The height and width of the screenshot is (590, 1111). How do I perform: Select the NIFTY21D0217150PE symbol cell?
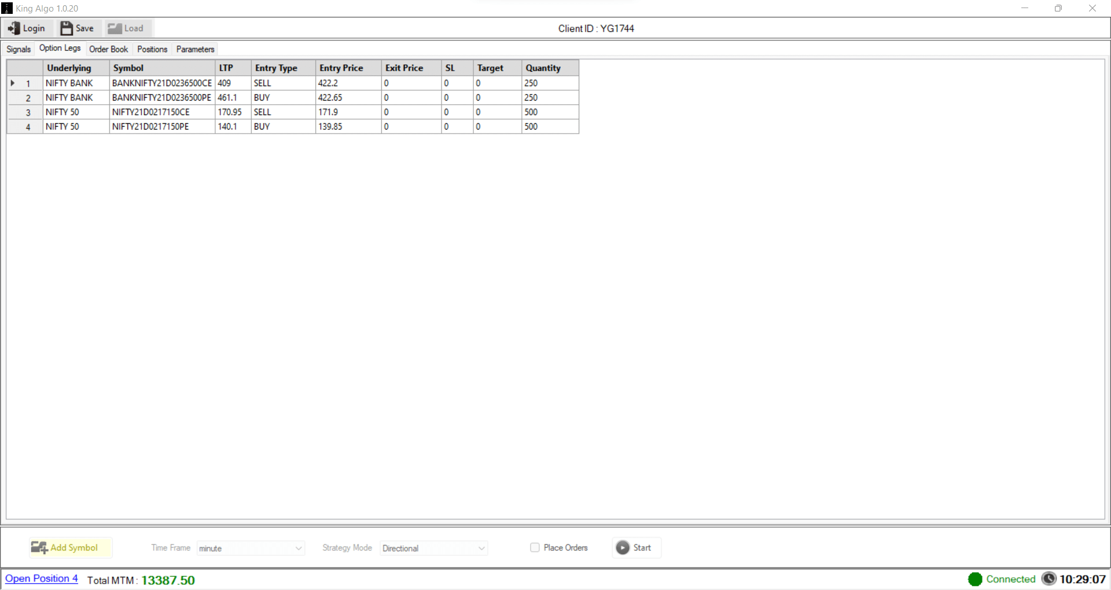click(162, 127)
